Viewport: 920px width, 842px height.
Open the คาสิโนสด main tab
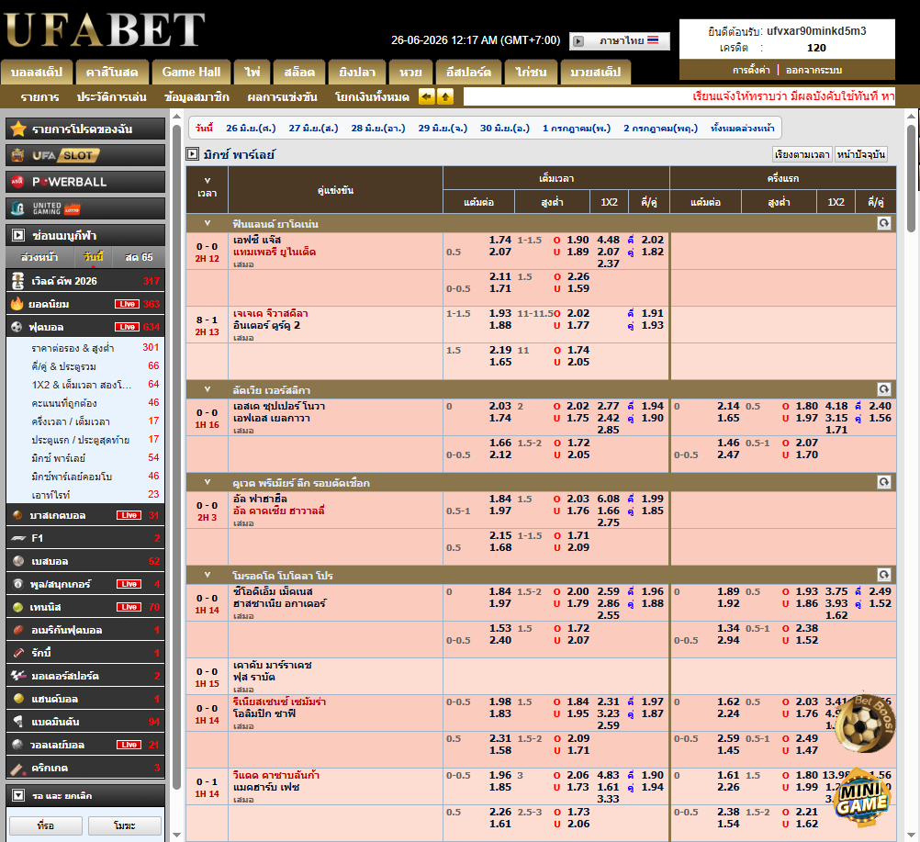click(x=111, y=73)
